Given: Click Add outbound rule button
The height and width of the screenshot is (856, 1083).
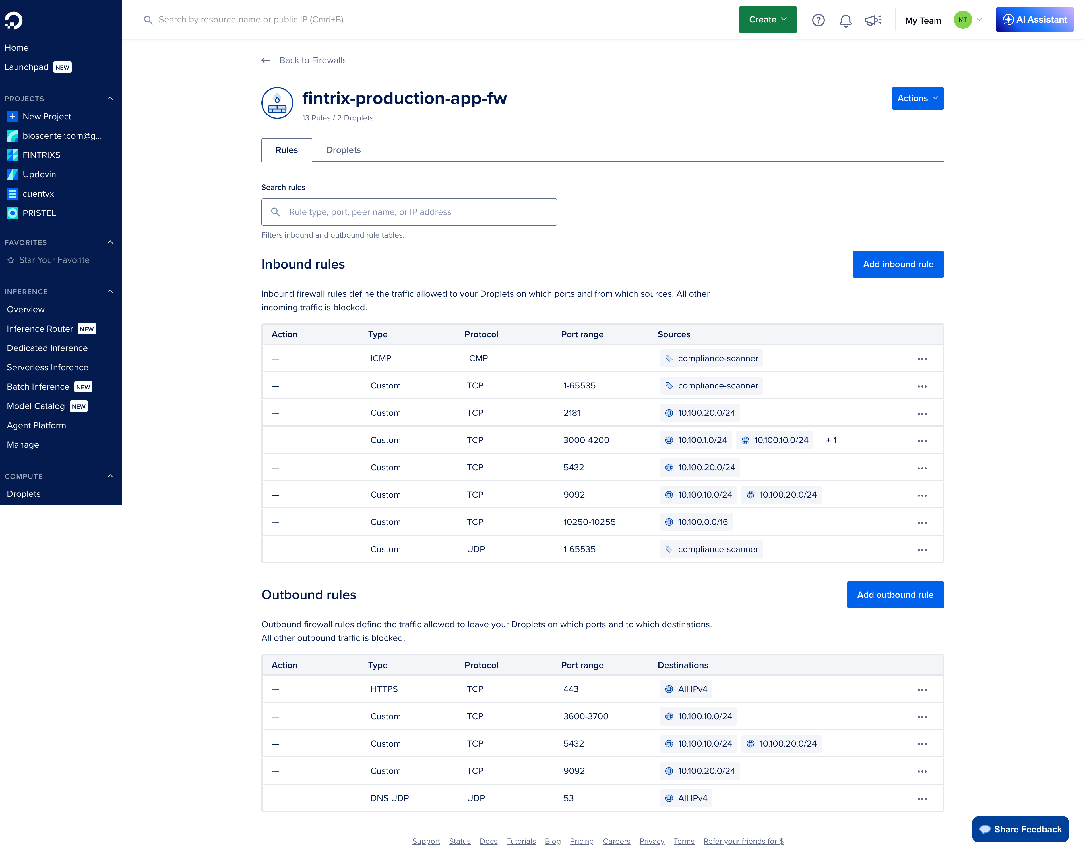Looking at the screenshot, I should coord(895,595).
